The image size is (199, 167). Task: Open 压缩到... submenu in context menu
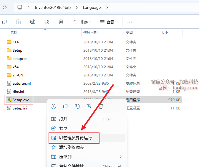87,157
